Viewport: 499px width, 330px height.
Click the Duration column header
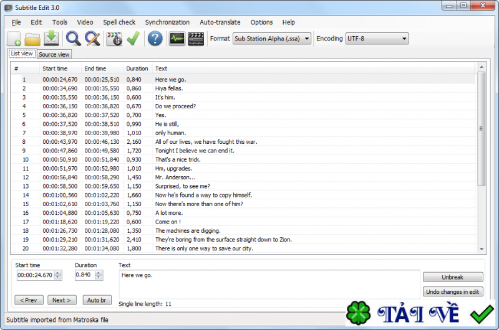point(138,68)
